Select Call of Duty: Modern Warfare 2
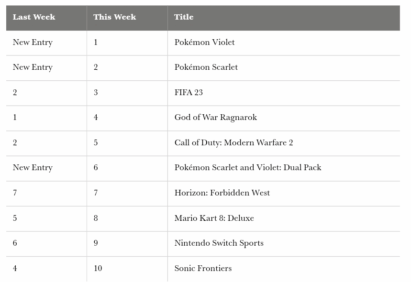Screen dimensions: 411x282 pos(233,143)
